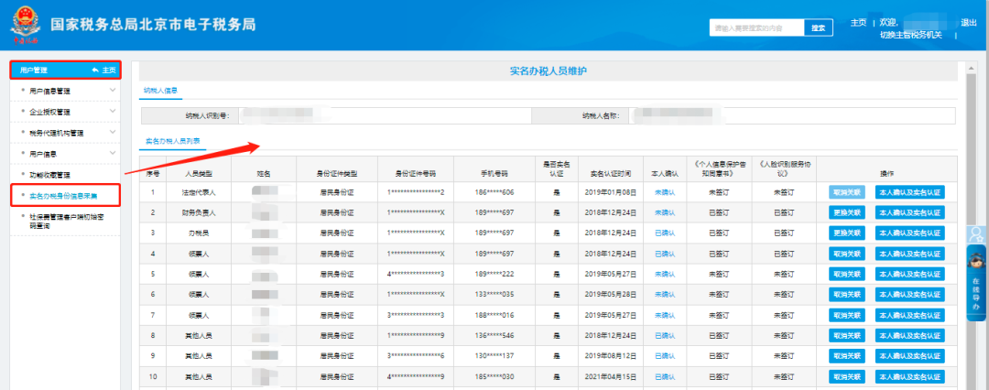This screenshot has height=390, width=989.
Task: Expand the 用户信息管理 menu chevron
Action: click(113, 91)
